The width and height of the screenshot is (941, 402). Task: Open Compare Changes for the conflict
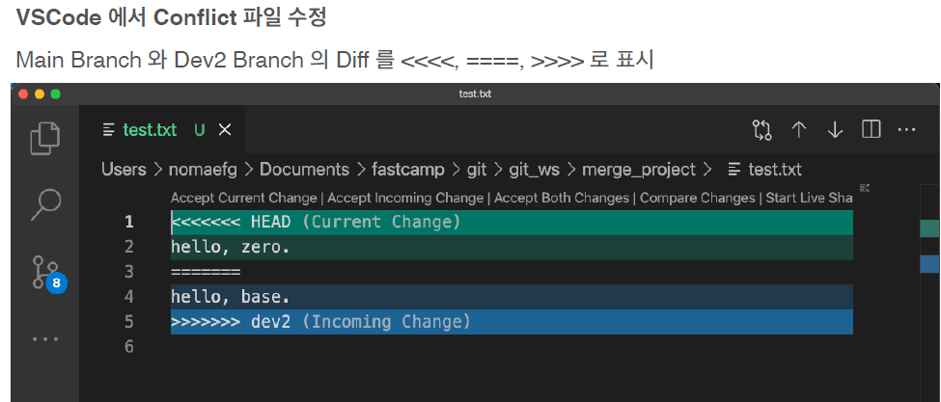click(698, 198)
